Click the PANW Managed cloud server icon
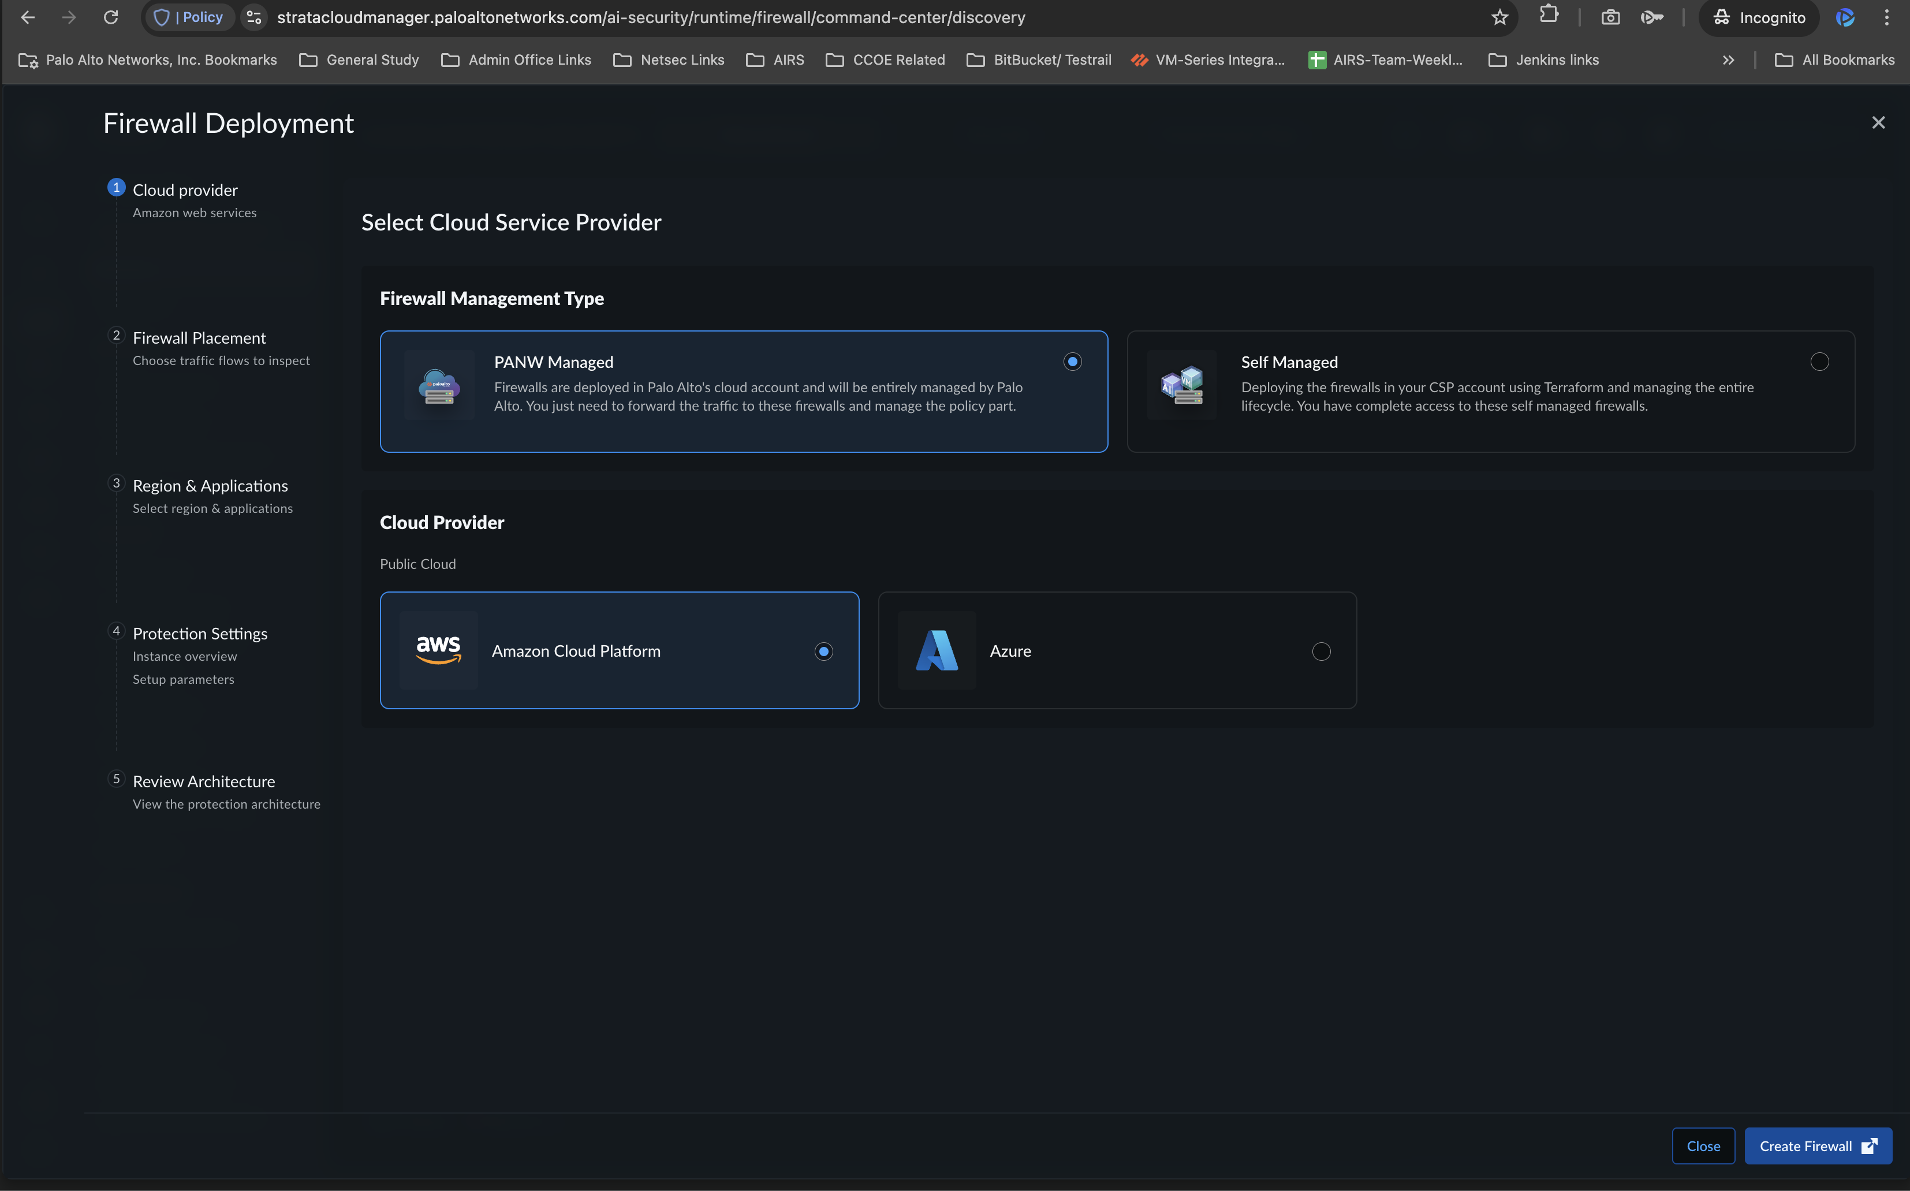This screenshot has width=1910, height=1191. [439, 385]
